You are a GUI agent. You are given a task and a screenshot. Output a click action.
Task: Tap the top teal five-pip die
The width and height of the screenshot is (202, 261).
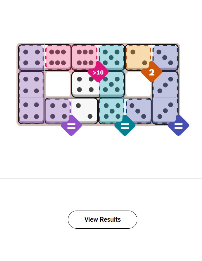111,57
